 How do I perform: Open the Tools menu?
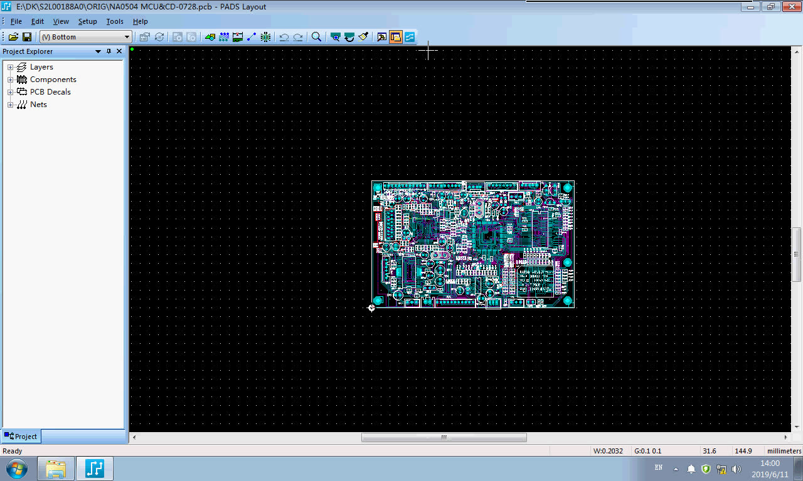point(115,21)
